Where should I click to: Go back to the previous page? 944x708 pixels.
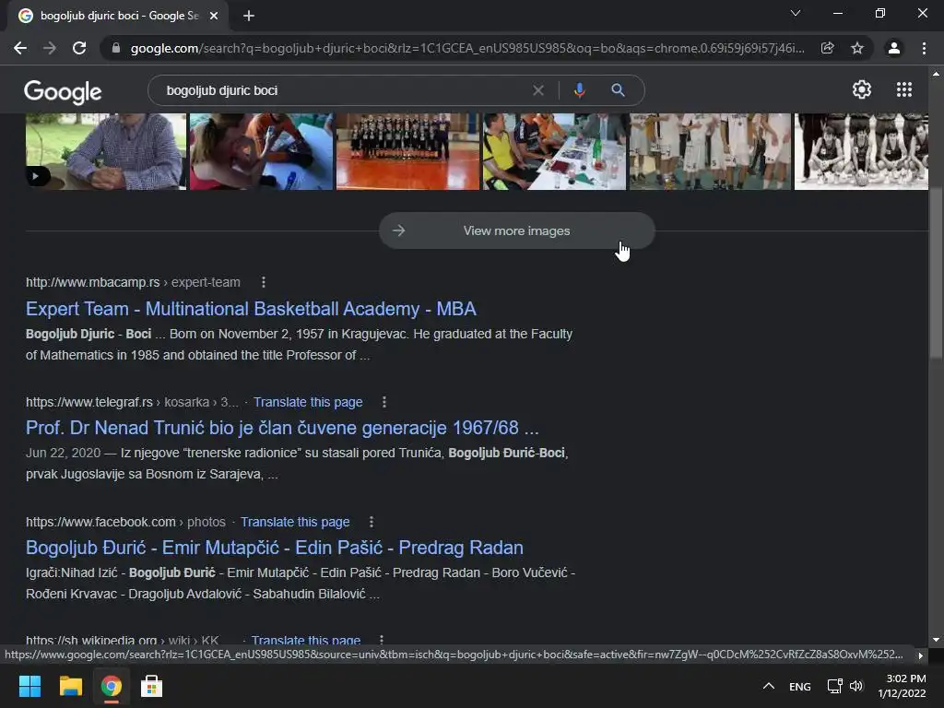tap(20, 48)
